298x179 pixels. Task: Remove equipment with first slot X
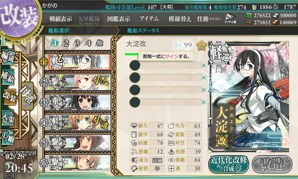point(204,65)
